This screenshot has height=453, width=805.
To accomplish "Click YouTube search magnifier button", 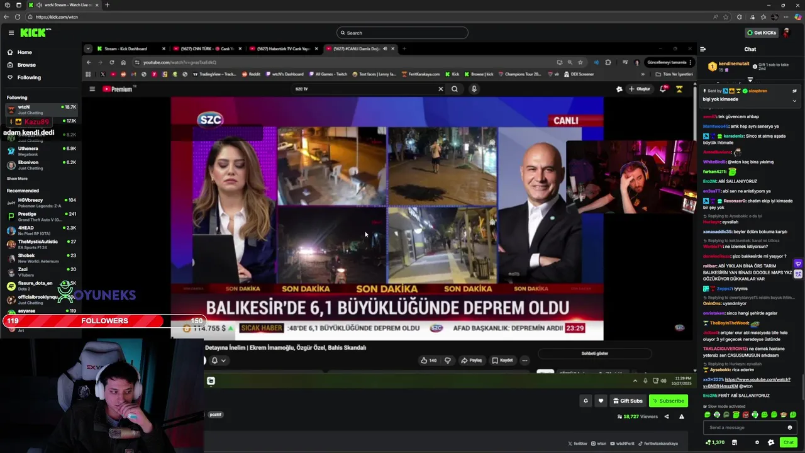I will pyautogui.click(x=455, y=89).
